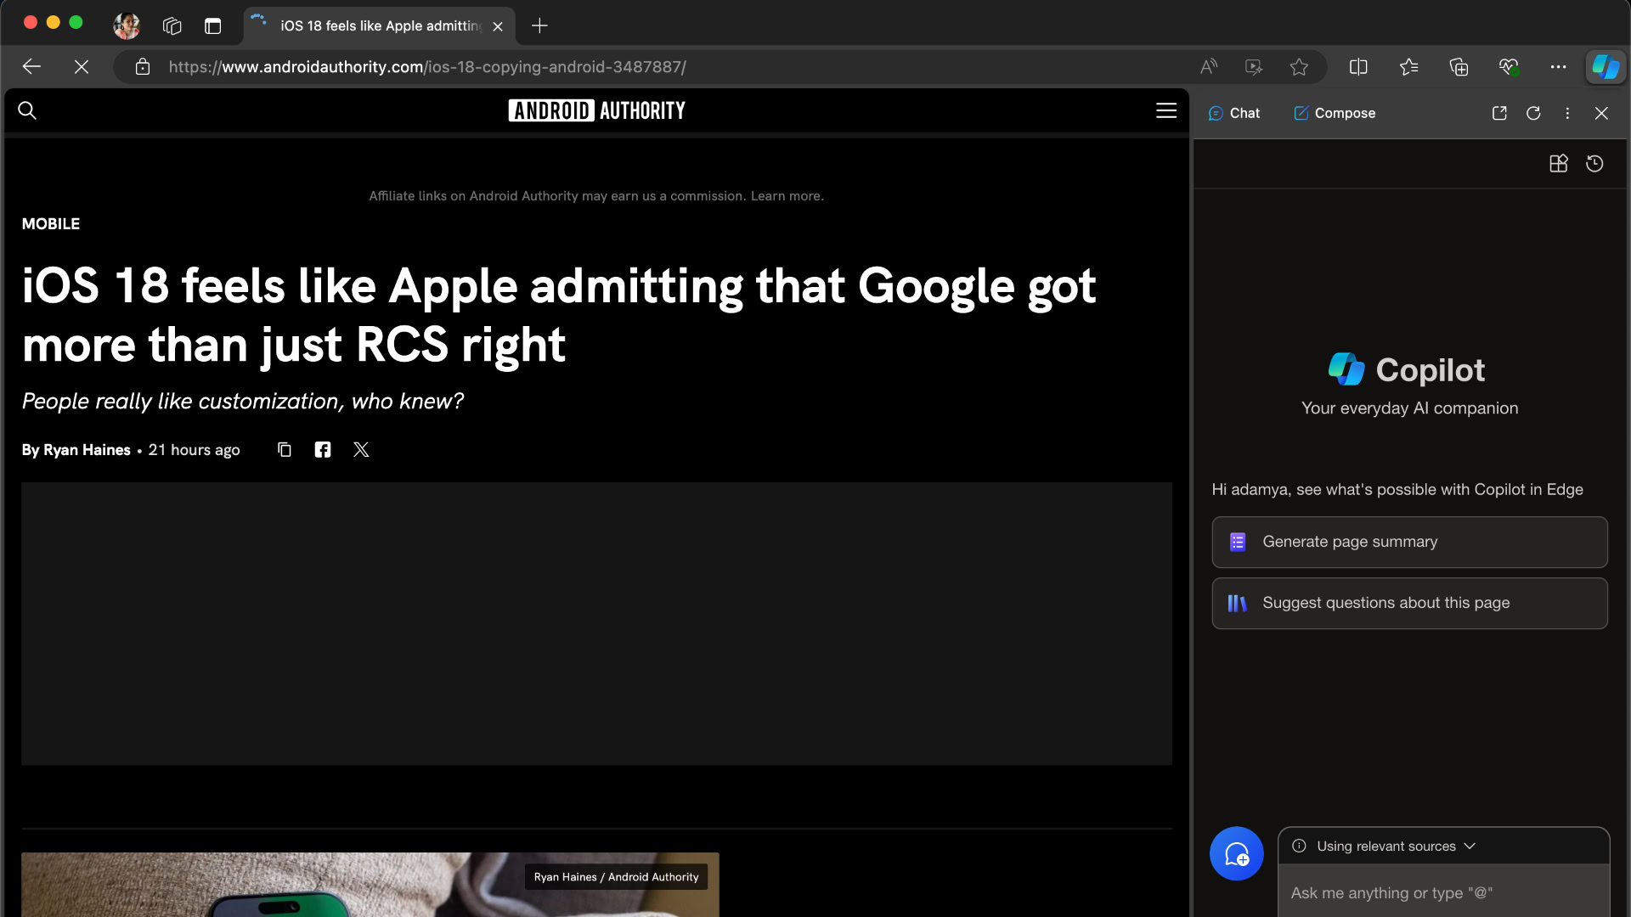This screenshot has width=1631, height=917.
Task: Click the Copilot panel close button
Action: (1602, 113)
